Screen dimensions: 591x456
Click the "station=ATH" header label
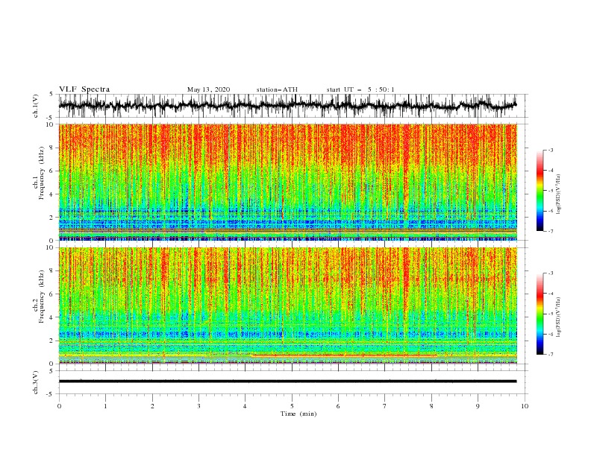coord(277,89)
